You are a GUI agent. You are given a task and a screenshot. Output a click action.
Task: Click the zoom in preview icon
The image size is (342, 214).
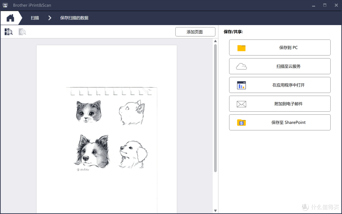pos(22,32)
